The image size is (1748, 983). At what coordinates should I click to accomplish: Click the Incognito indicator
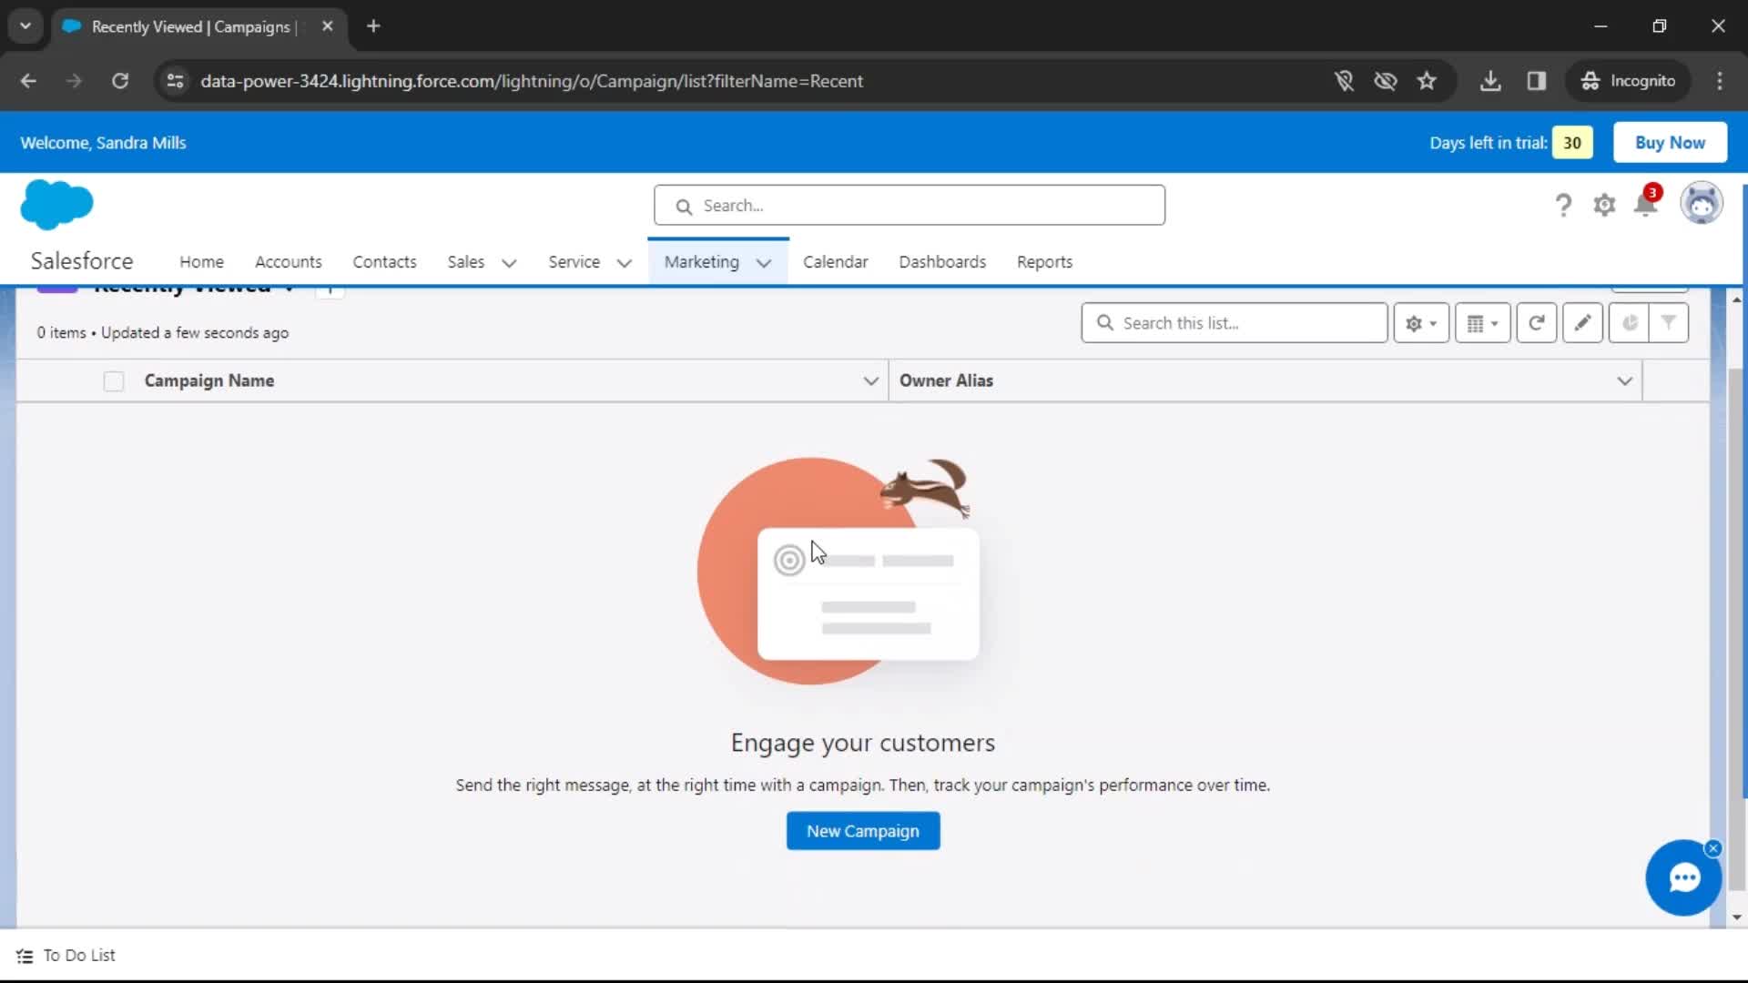[x=1628, y=81]
